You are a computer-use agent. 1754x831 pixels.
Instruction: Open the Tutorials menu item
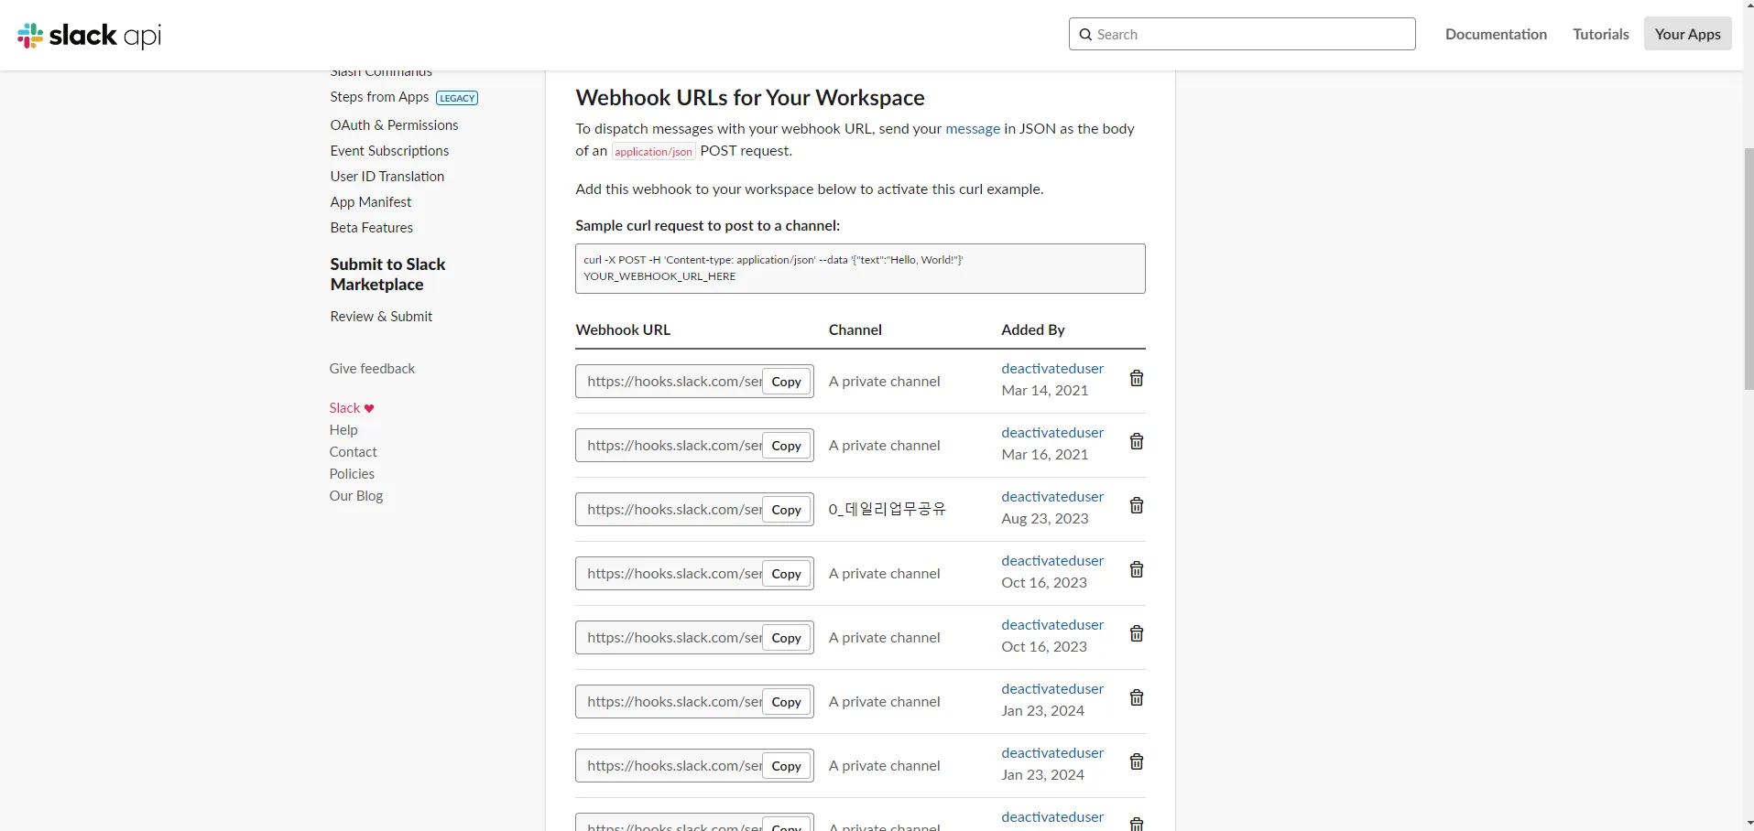tap(1601, 34)
